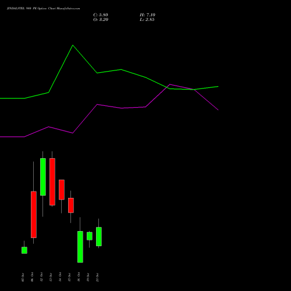Click the "05 Oct" date axis label
Image resolution: width=291 pixels, height=291 pixels.
click(23, 277)
